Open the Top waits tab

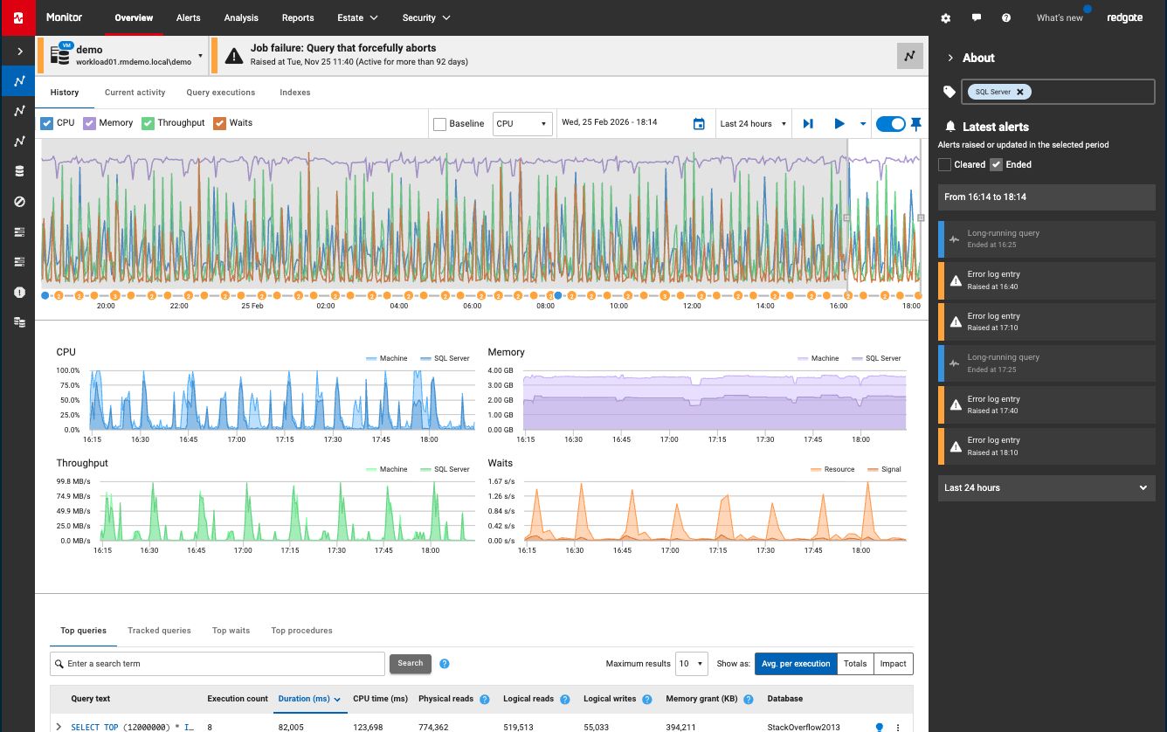(231, 630)
